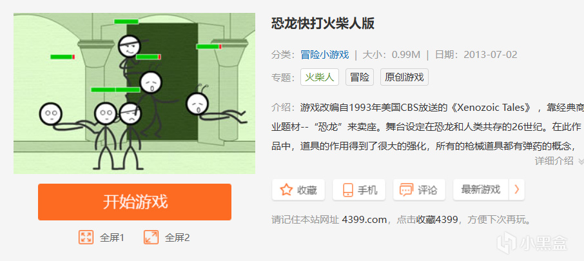Open the 冒险小游戏 category link

[325, 55]
